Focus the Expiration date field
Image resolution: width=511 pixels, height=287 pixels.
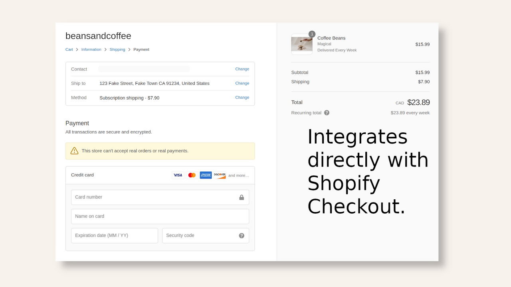coord(115,236)
